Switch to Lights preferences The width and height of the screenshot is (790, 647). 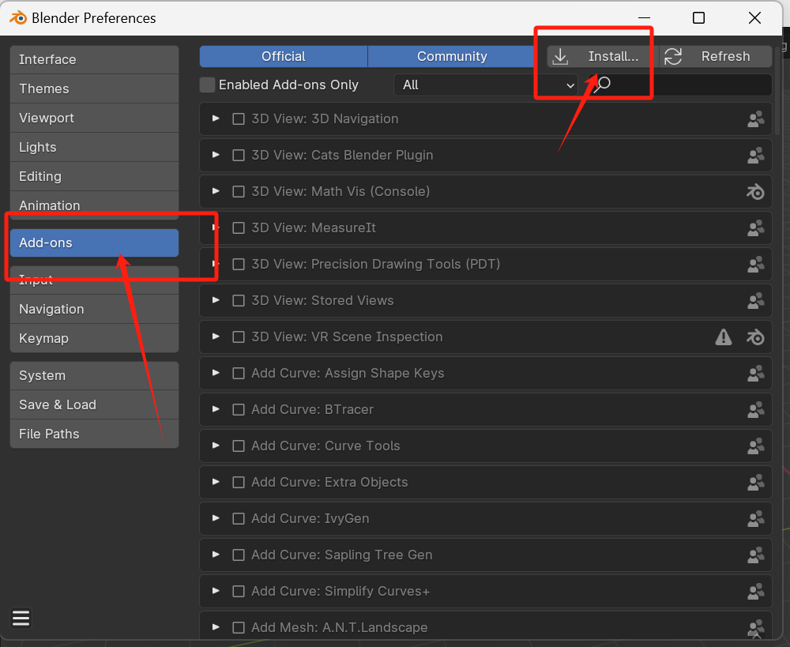94,147
